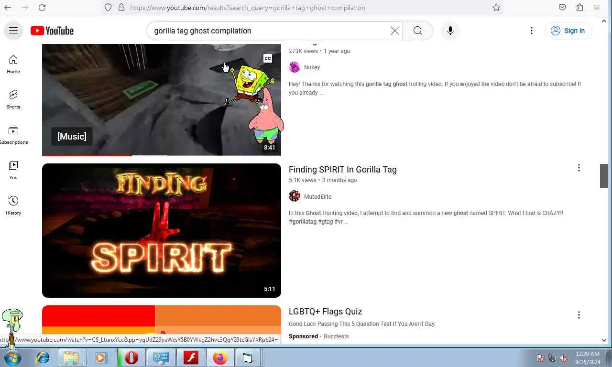Click the page vertical scrollbar thumb
The width and height of the screenshot is (612, 367).
coord(604,176)
